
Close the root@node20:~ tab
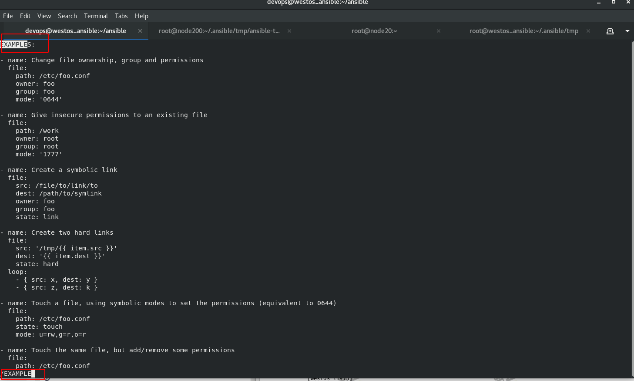tap(439, 31)
